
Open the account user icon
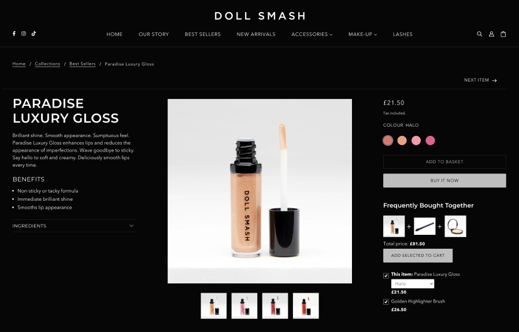(491, 34)
